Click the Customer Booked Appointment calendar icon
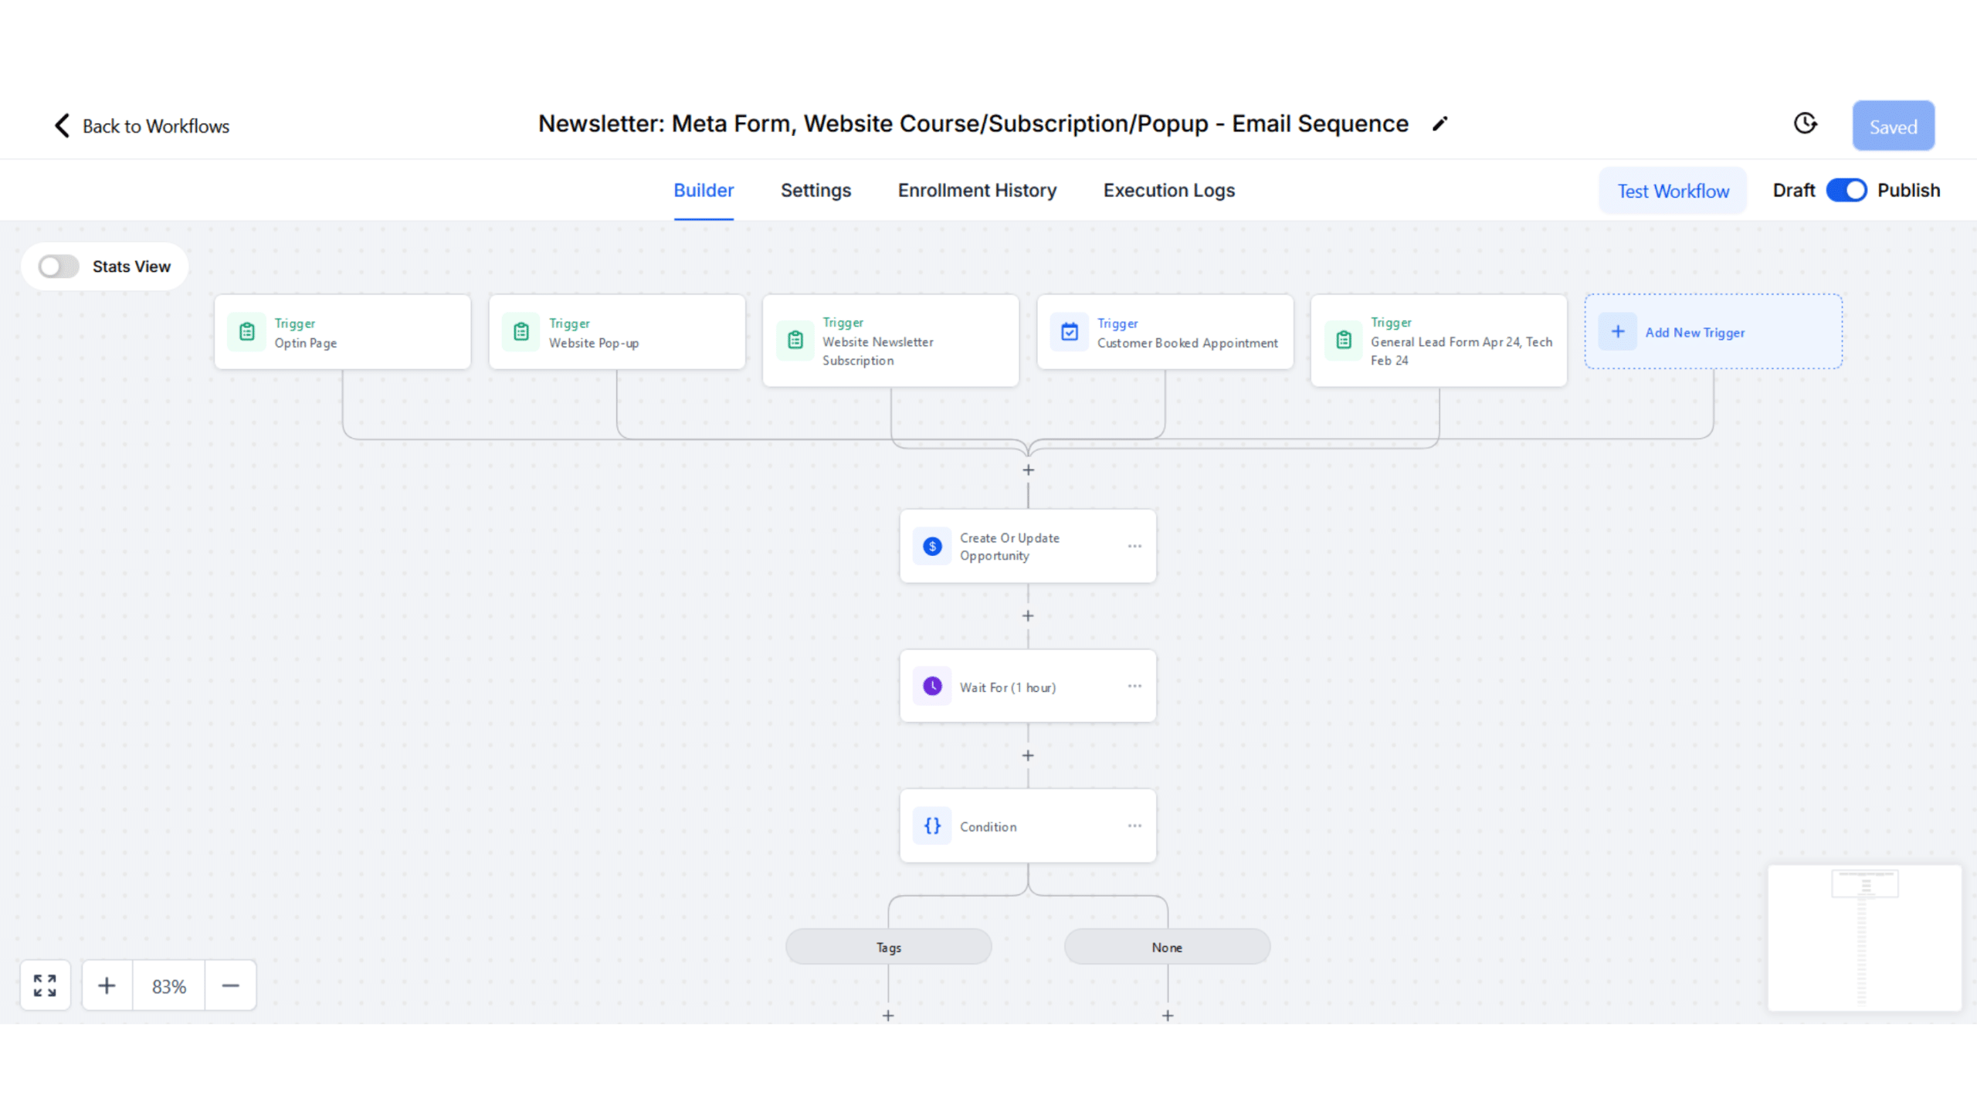The width and height of the screenshot is (1977, 1112). 1070,332
